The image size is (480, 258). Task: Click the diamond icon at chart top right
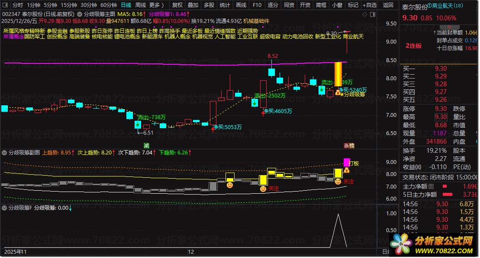pos(364,14)
